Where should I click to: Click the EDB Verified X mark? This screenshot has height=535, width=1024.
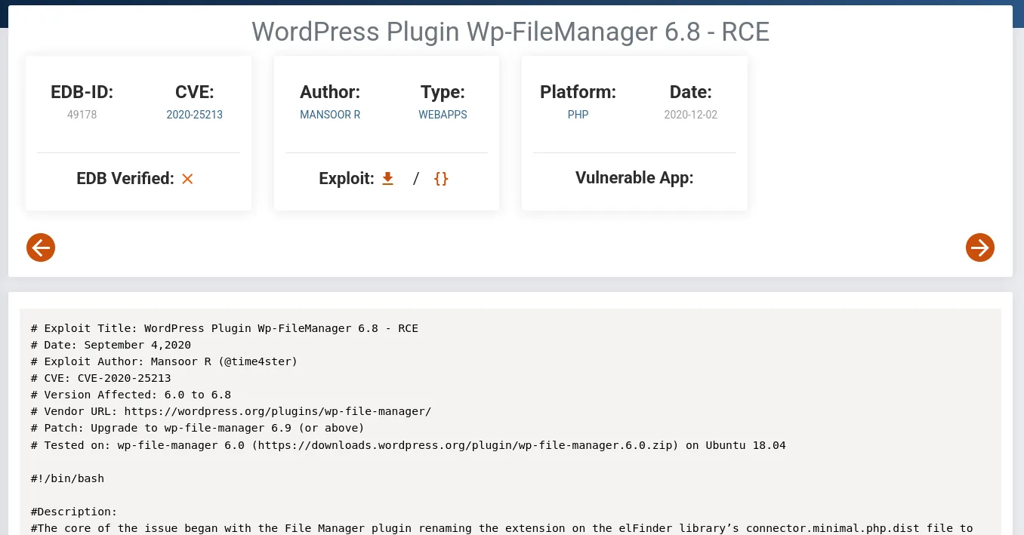click(x=187, y=179)
